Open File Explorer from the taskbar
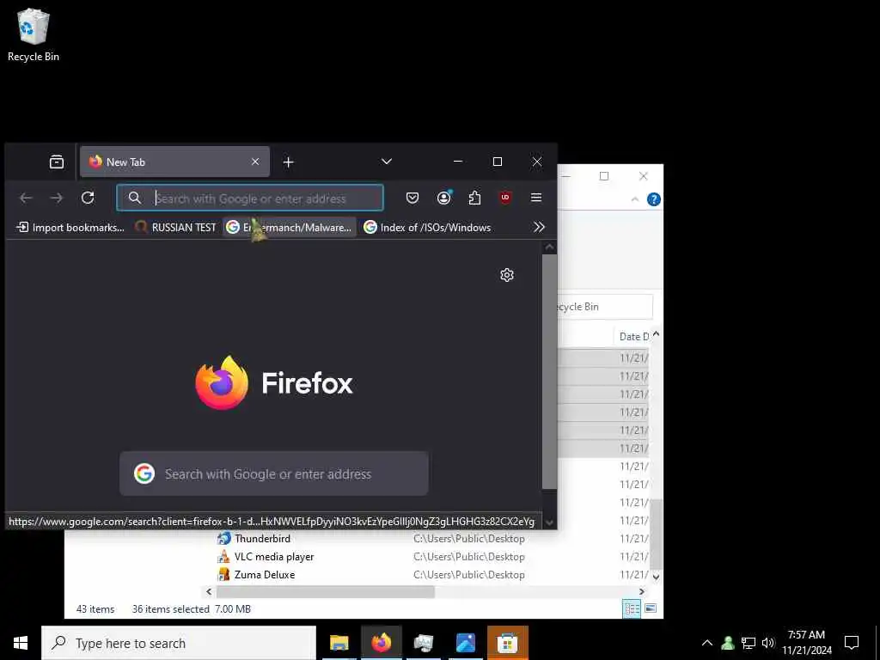This screenshot has height=660, width=880. pyautogui.click(x=339, y=643)
